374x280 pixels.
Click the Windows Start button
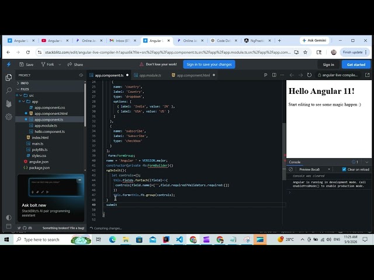click(x=6, y=240)
